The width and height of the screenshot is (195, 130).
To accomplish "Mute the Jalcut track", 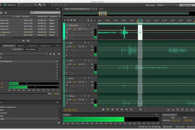I will click(85, 78).
